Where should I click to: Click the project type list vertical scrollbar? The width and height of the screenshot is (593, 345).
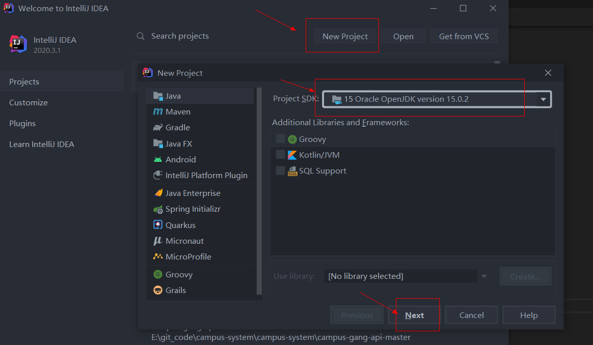[259, 191]
